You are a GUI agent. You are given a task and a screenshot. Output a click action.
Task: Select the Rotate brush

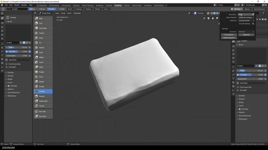click(43, 82)
